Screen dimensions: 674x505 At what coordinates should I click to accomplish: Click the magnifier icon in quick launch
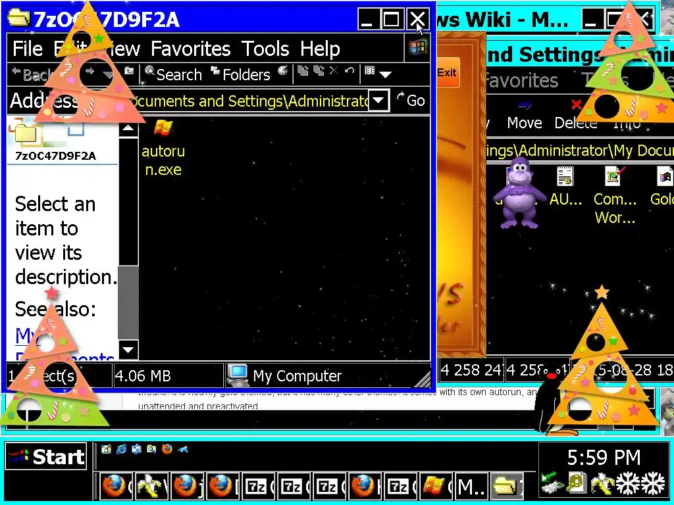151,449
